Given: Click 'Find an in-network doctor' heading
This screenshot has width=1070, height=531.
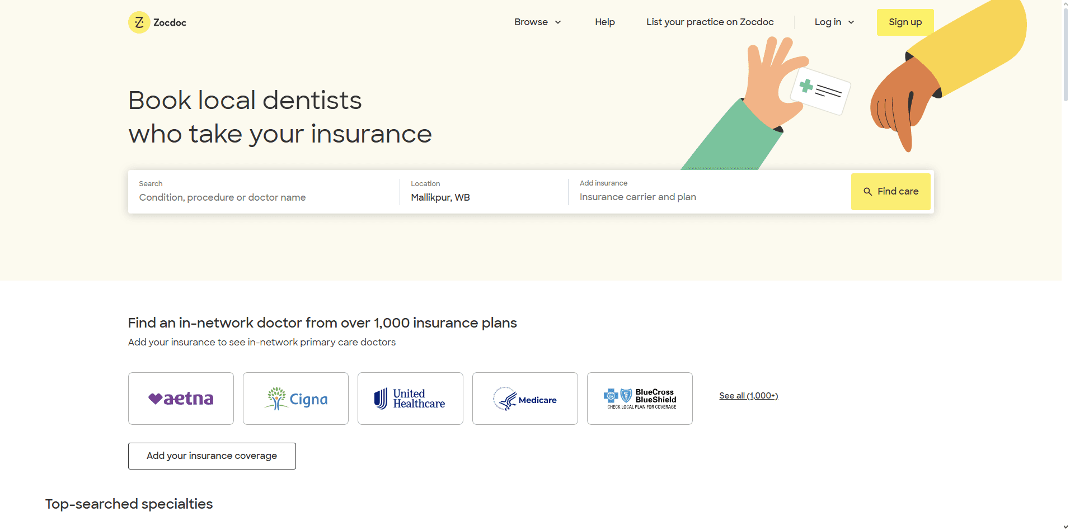Looking at the screenshot, I should [322, 323].
